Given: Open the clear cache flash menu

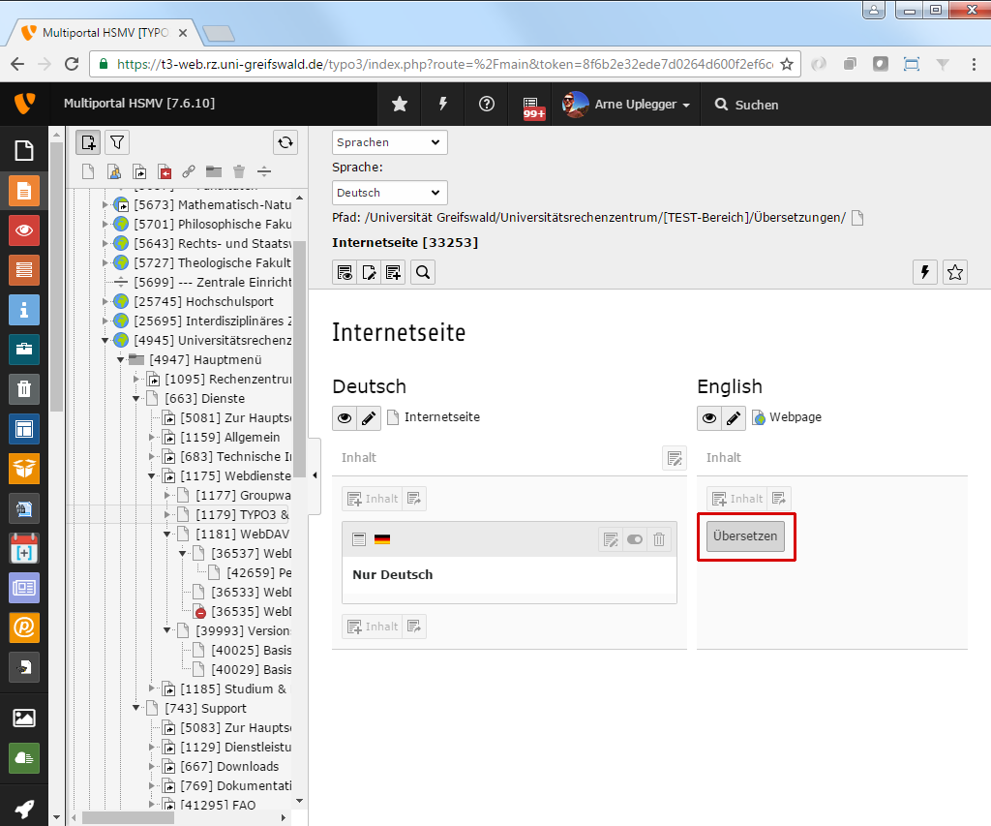Looking at the screenshot, I should 443,105.
